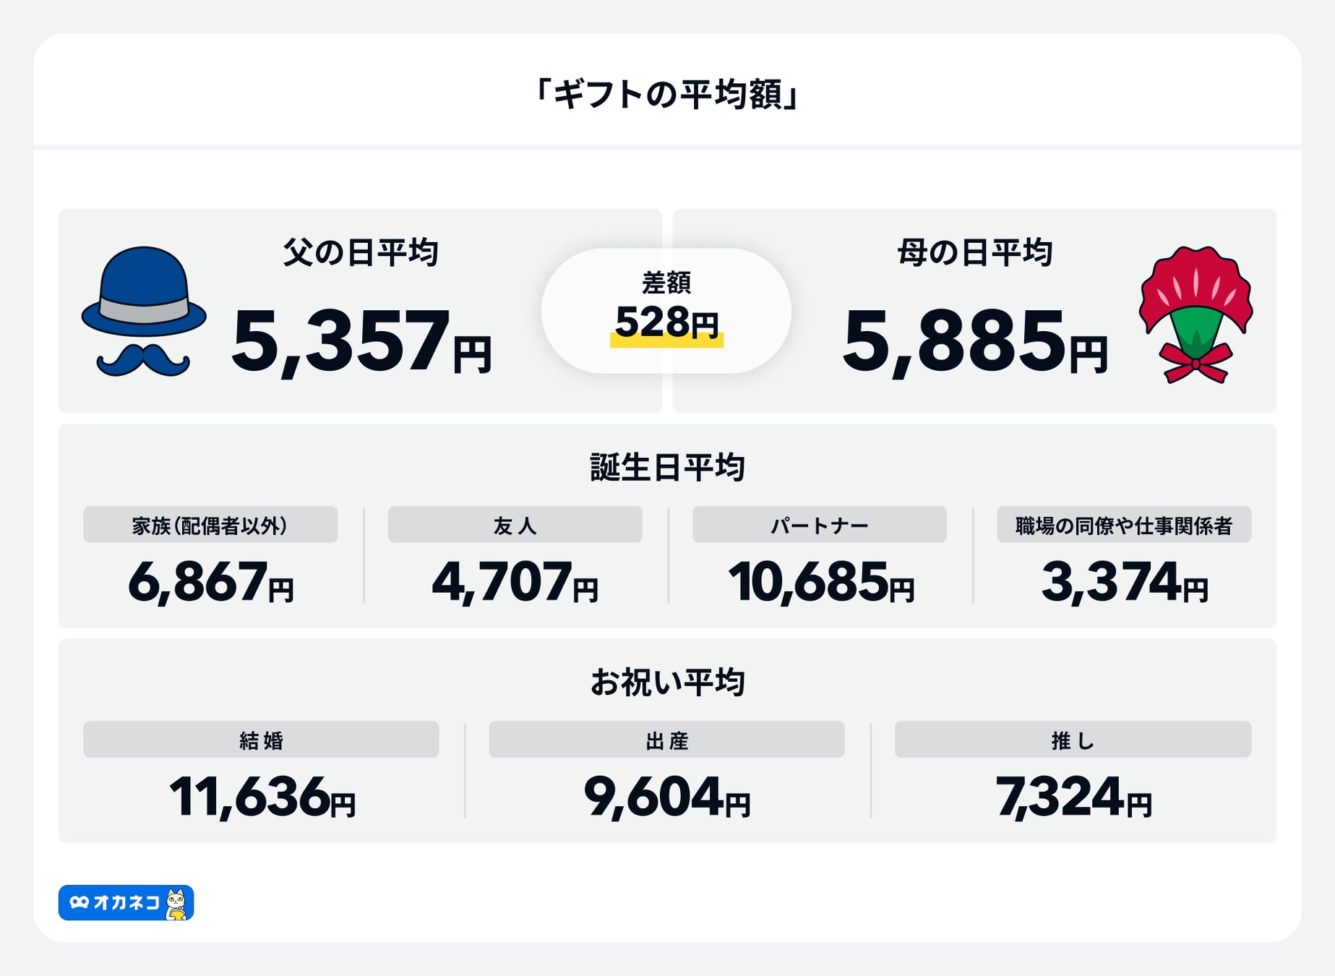Click the red ribbon bow on the bouquet

point(1196,364)
